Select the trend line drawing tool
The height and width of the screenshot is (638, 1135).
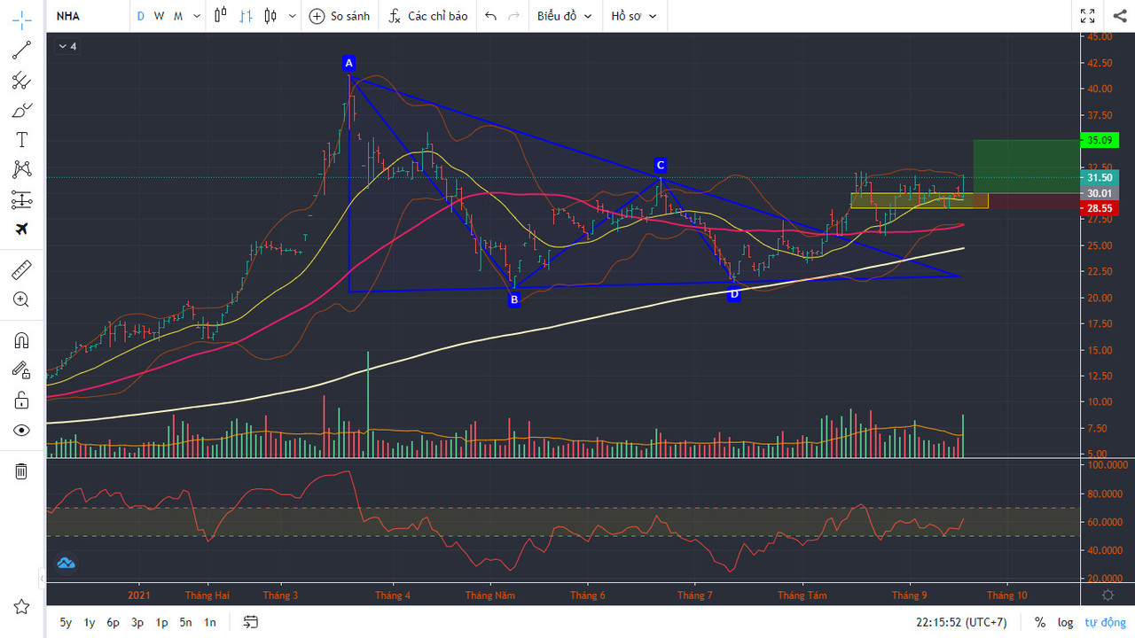(21, 51)
